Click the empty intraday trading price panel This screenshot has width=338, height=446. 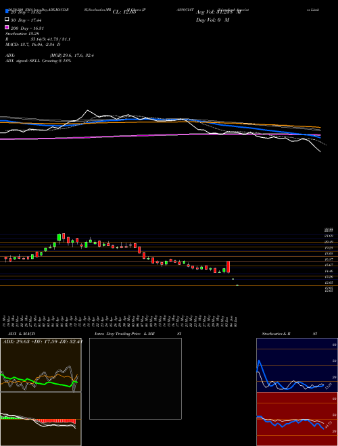(x=135, y=378)
